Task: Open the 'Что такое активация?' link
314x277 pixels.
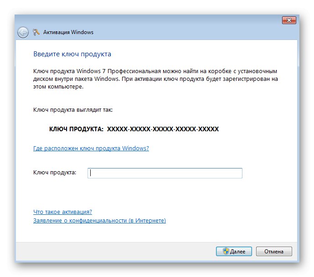Action: click(x=63, y=212)
